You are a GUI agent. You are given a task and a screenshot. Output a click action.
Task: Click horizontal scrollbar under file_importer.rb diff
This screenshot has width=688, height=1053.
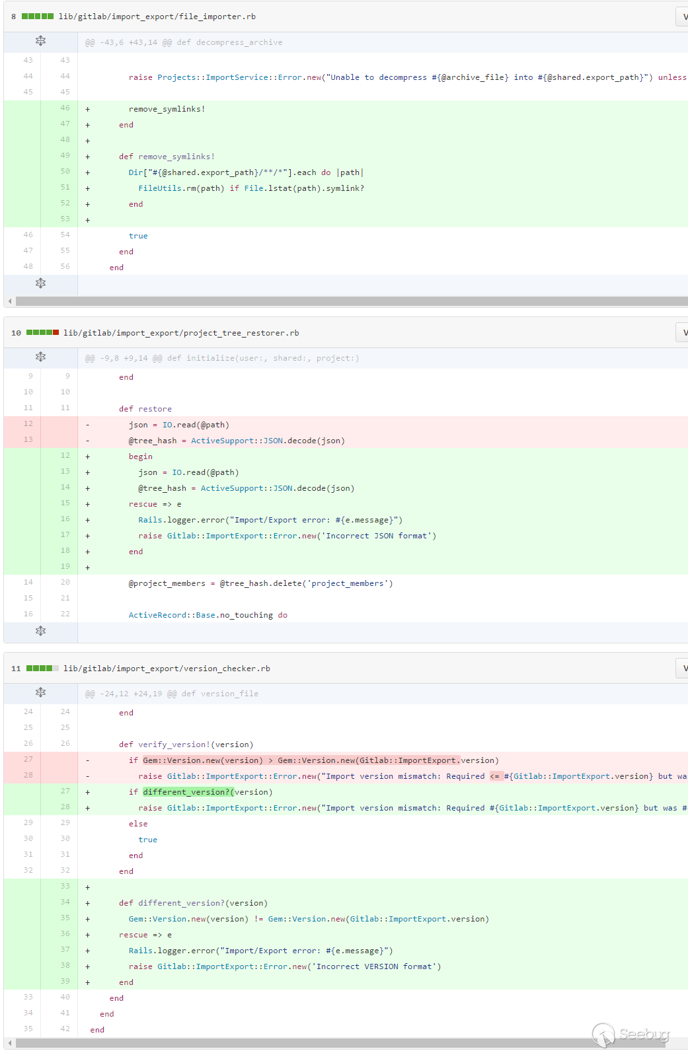click(x=350, y=301)
